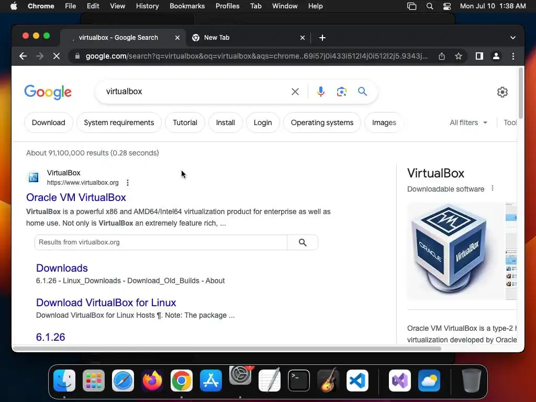Switch to the New Tab tab

click(249, 38)
